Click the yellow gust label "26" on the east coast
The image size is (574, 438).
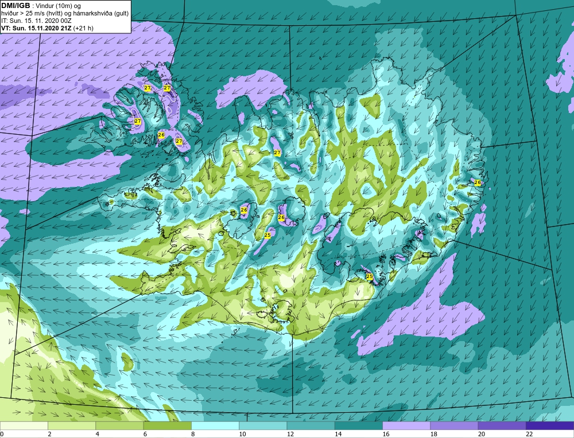click(478, 182)
